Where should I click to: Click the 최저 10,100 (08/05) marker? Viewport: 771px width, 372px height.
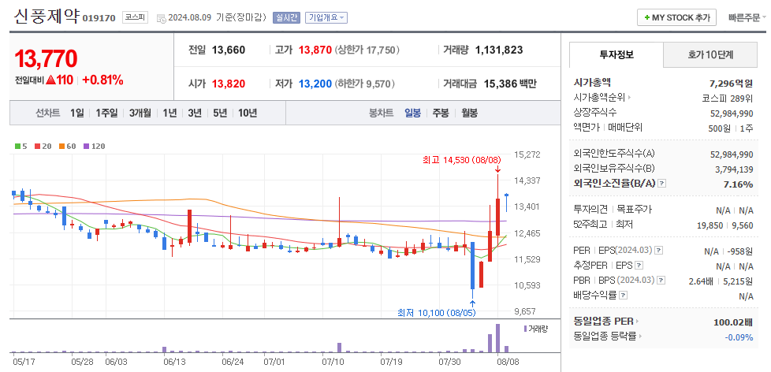click(436, 313)
